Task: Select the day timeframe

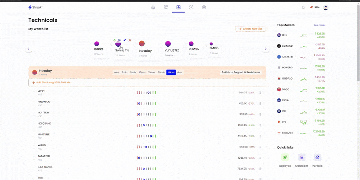Action: 180,72
